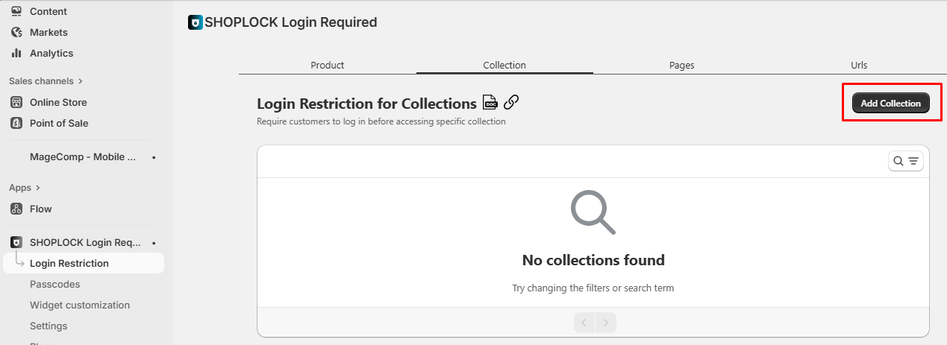This screenshot has height=345, width=947.
Task: Go to Widget customization page
Action: [80, 305]
